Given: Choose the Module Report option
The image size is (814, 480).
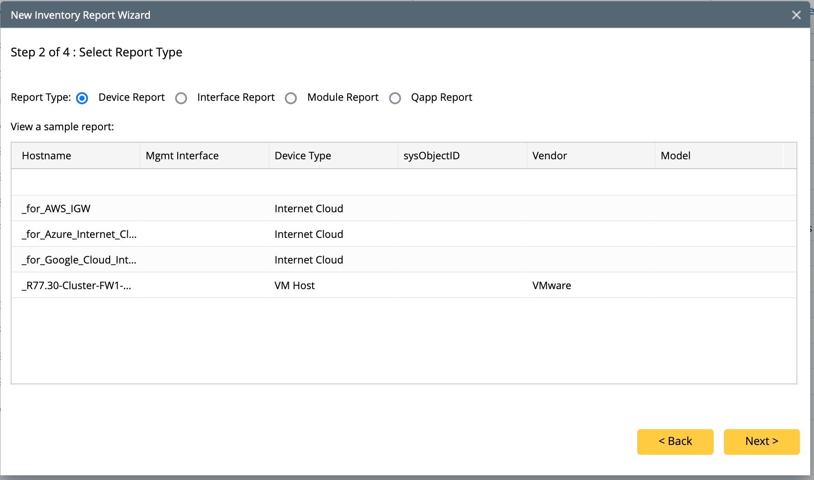Looking at the screenshot, I should click(291, 98).
